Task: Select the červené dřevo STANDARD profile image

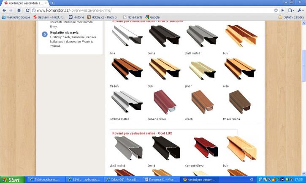Action: [x=165, y=102]
